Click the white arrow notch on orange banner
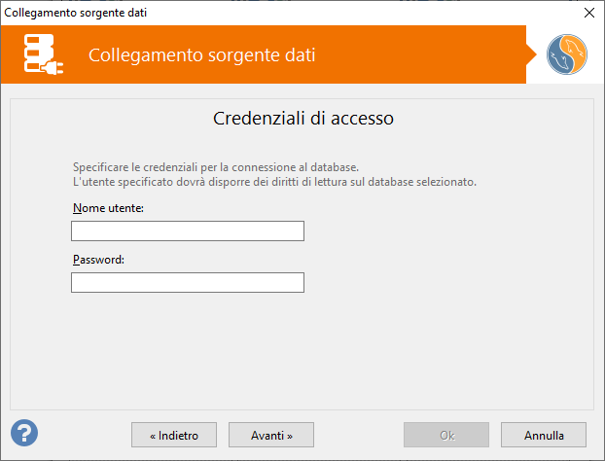Image resolution: width=605 pixels, height=461 pixels. point(532,54)
